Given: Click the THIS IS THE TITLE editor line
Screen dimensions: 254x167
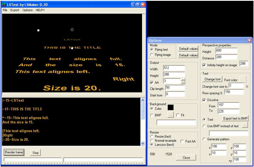Looking at the screenshot, I should [22, 109].
